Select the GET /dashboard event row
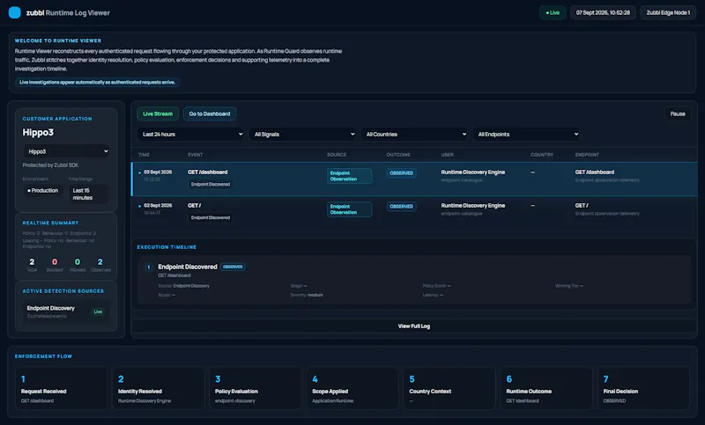The height and width of the screenshot is (425, 705). click(414, 179)
